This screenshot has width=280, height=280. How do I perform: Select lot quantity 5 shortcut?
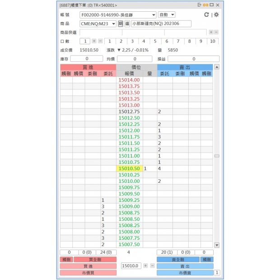pos(155,41)
